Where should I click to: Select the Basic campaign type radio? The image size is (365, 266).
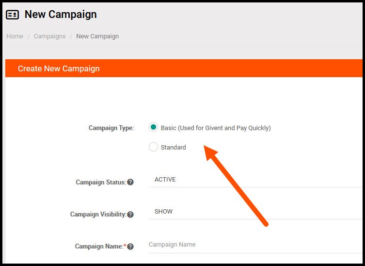(x=153, y=127)
